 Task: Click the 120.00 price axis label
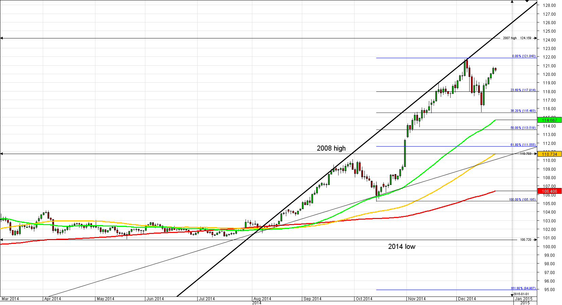(549, 74)
